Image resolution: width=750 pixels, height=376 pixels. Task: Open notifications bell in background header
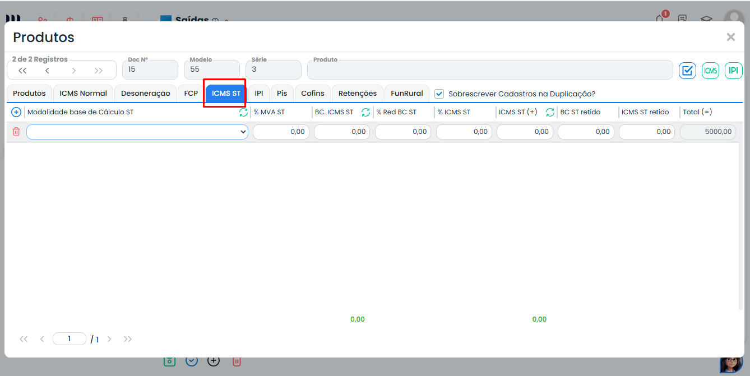(x=660, y=18)
